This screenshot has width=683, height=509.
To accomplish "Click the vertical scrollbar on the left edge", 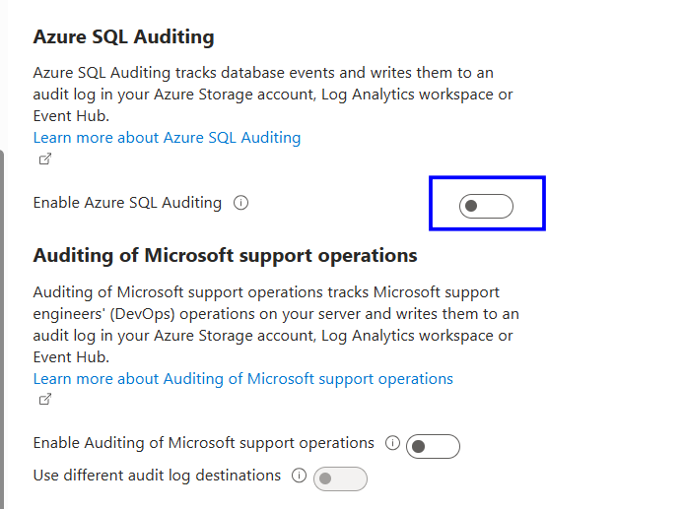I will pos(2,329).
